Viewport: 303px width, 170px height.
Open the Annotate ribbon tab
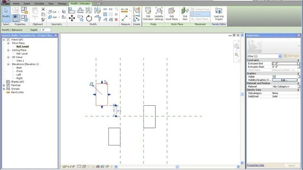[x=39, y=4]
